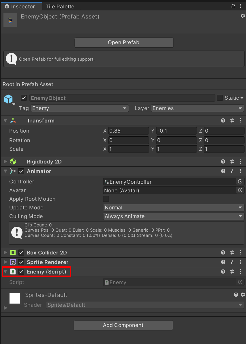Open the prefab asset gear settings
This screenshot has height=344, width=246.
coord(243,16)
